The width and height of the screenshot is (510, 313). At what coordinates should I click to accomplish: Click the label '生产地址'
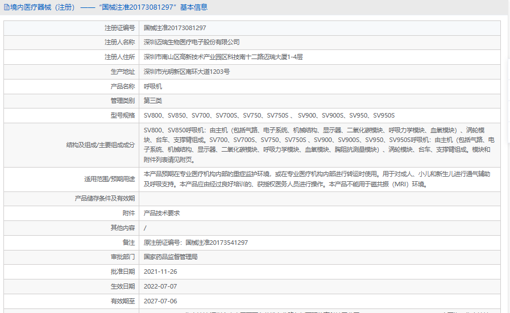[123, 72]
